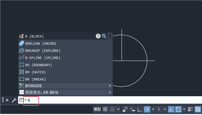Open snap mode settings dropdown
The height and width of the screenshot is (115, 202).
pyautogui.click(x=118, y=109)
